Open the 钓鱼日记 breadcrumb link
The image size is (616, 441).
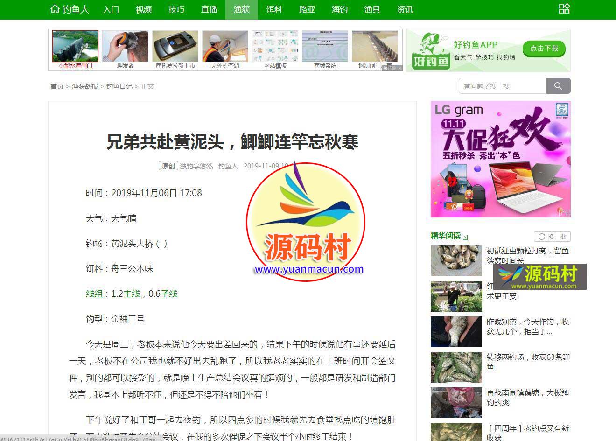pyautogui.click(x=119, y=86)
